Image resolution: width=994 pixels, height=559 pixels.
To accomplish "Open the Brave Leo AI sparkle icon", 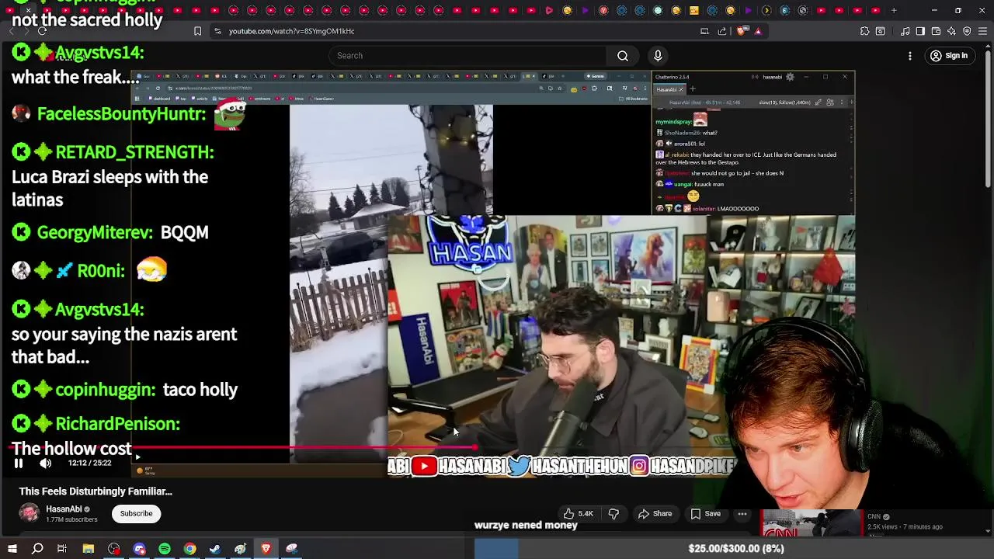I will (x=951, y=31).
